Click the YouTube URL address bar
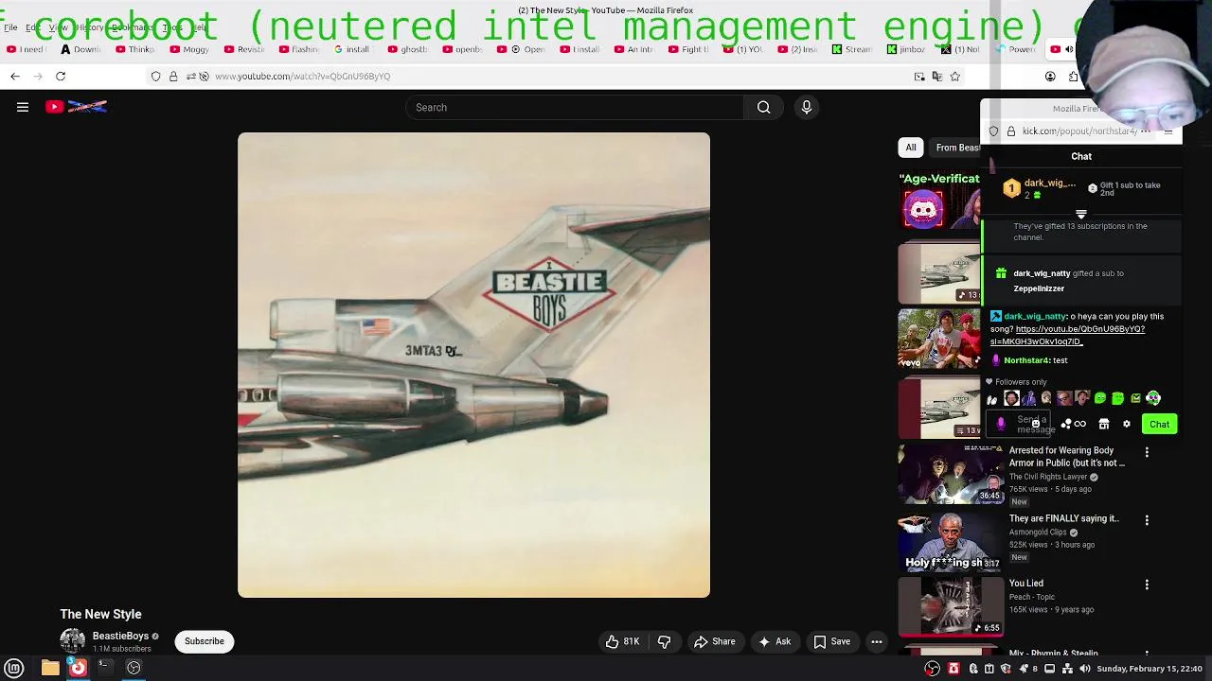The height and width of the screenshot is (681, 1212). [559, 76]
